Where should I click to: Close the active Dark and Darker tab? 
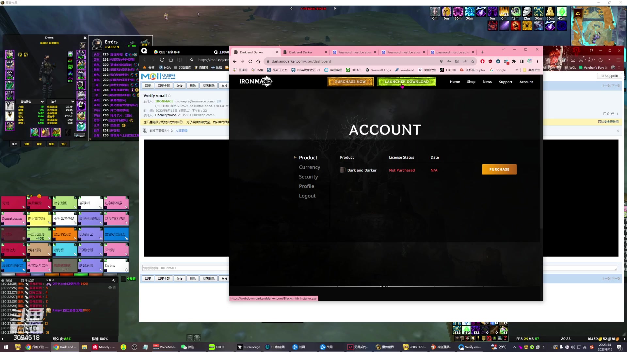click(277, 52)
